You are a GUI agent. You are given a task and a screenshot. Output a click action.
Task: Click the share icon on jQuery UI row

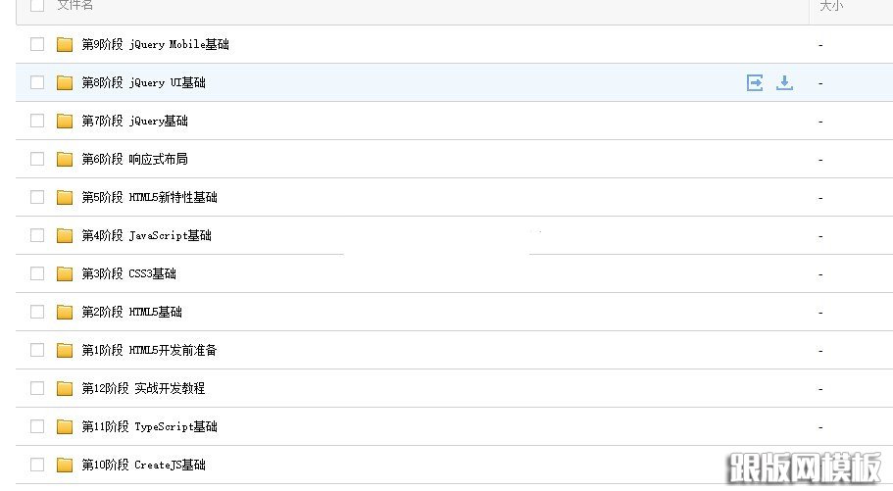pos(755,82)
